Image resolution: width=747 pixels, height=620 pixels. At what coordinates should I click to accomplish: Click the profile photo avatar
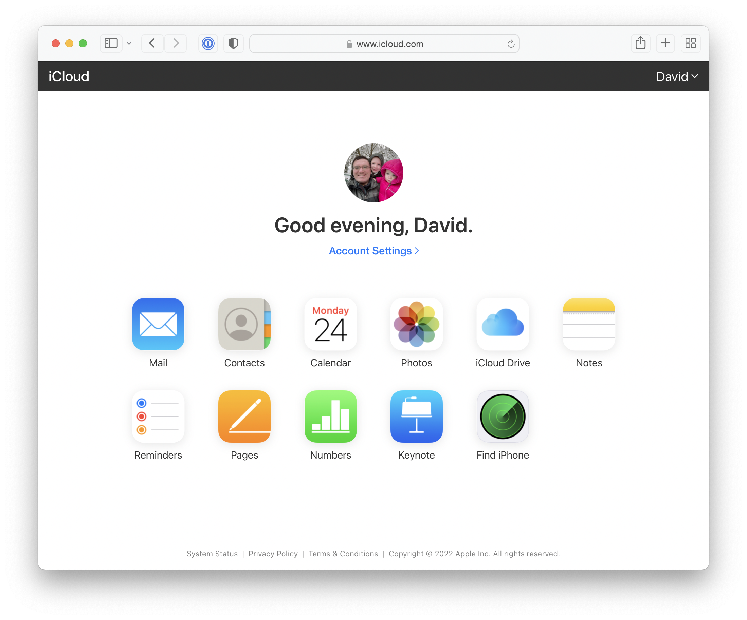coord(373,173)
